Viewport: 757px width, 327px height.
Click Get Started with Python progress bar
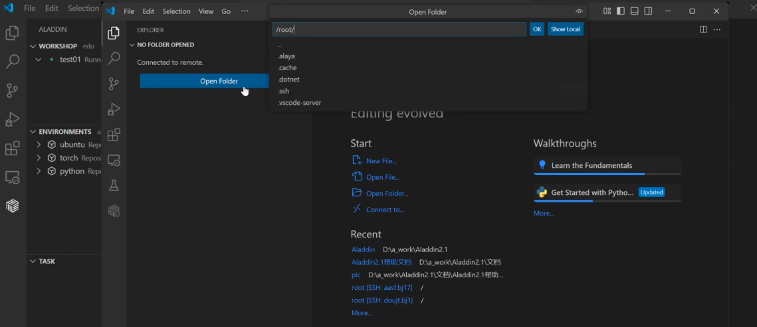coord(607,201)
